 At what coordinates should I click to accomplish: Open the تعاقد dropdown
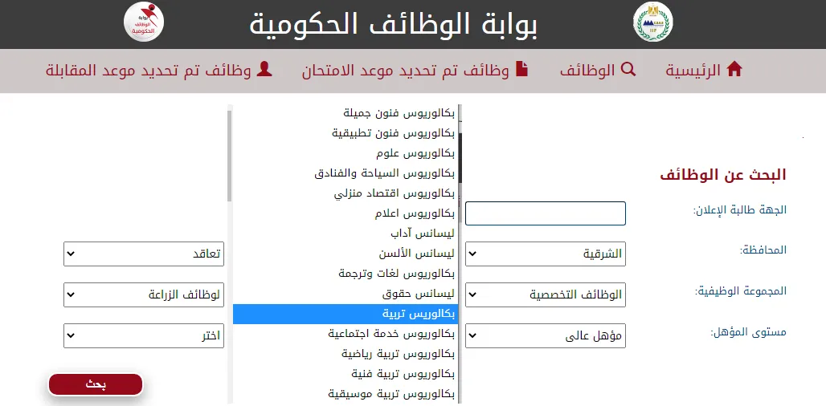click(x=143, y=255)
